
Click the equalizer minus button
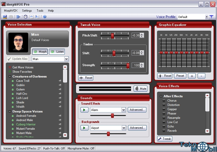pos(201,76)
